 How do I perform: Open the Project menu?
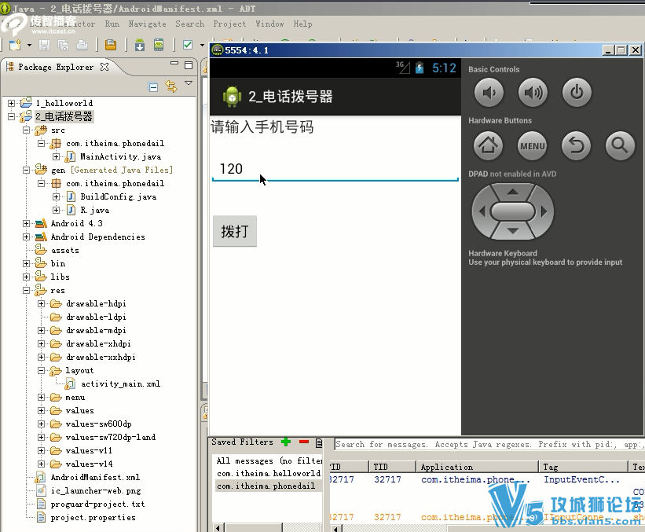pos(229,24)
